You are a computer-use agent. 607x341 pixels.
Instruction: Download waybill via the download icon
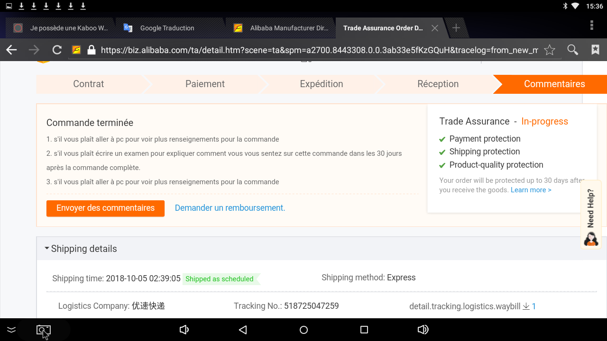coord(526,306)
